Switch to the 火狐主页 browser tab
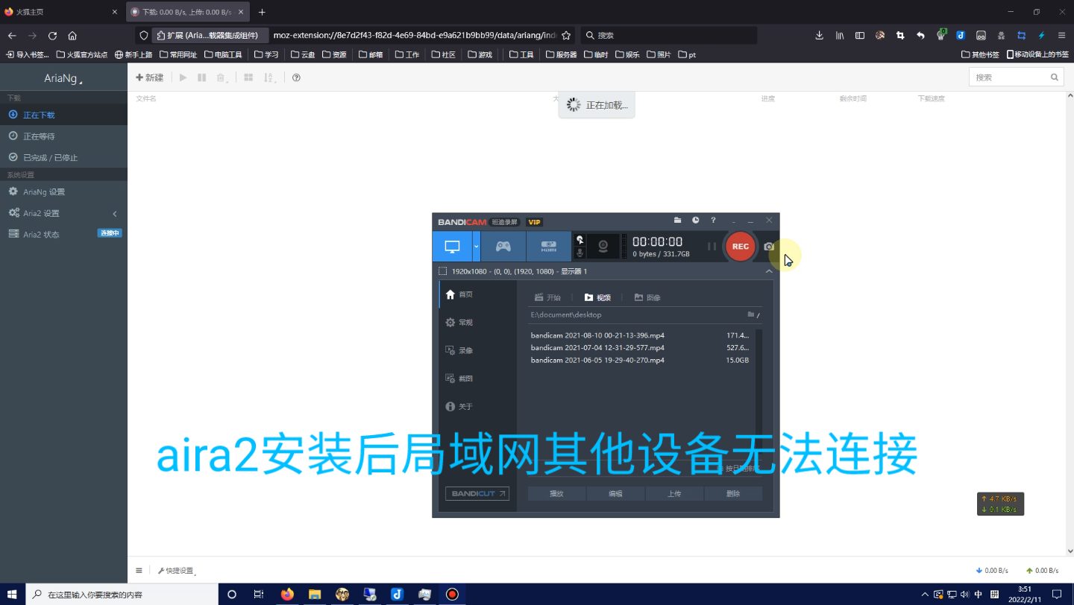 (60, 12)
